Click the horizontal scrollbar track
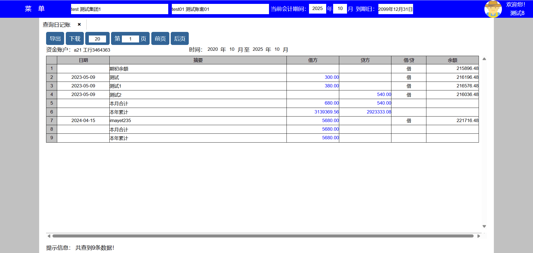This screenshot has height=253, width=533. point(263,236)
